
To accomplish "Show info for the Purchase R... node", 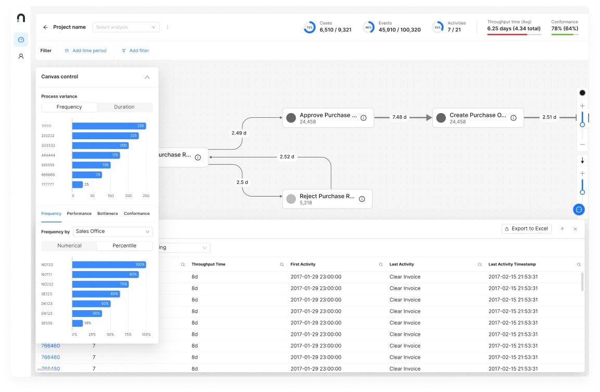I will (198, 157).
